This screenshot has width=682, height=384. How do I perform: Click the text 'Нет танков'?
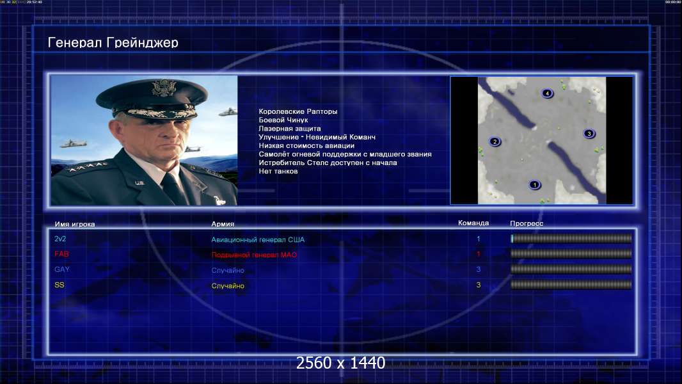(278, 172)
